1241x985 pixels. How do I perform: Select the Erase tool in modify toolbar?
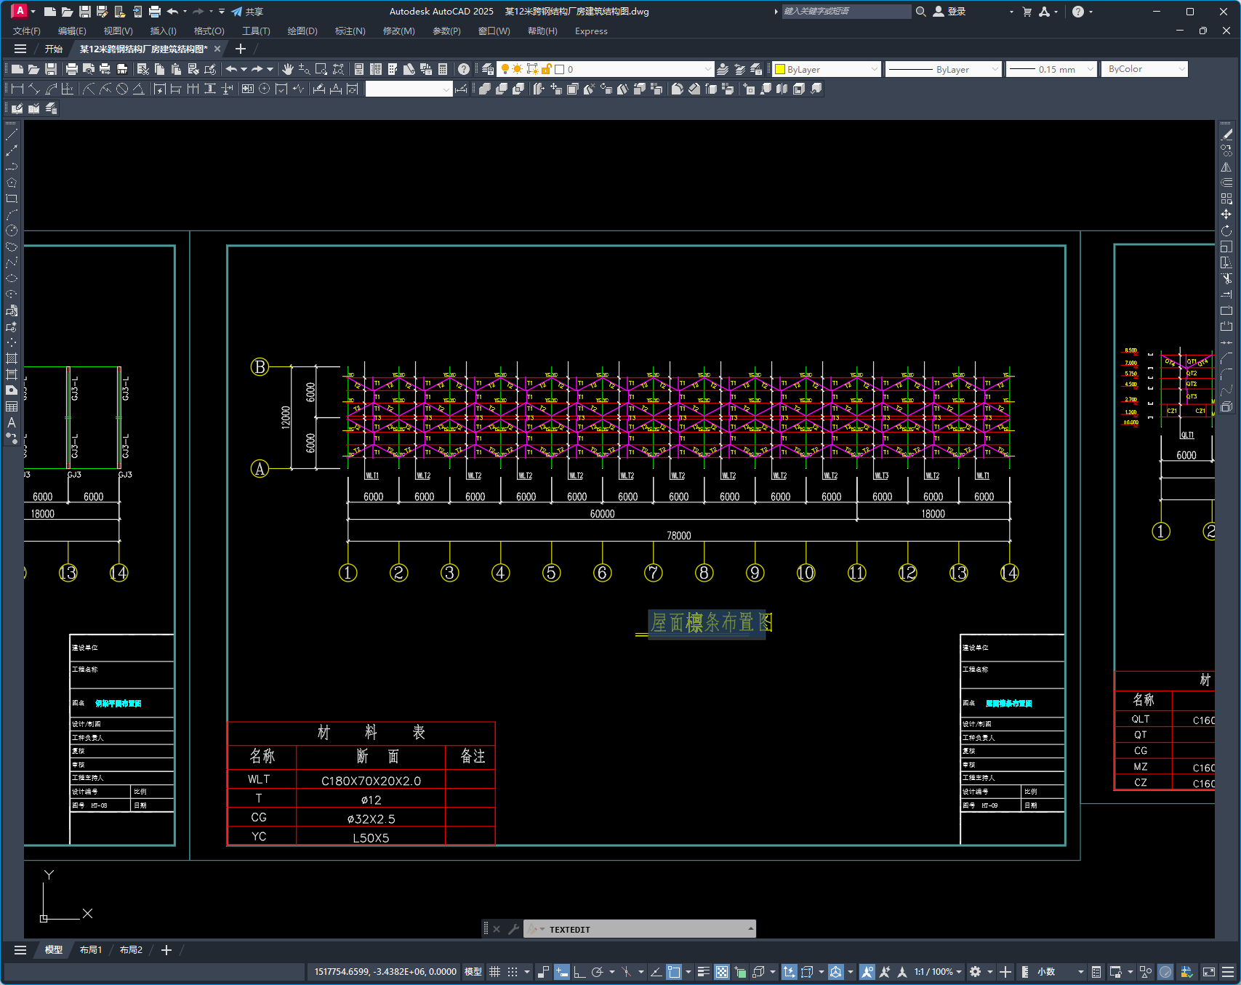coord(1226,134)
